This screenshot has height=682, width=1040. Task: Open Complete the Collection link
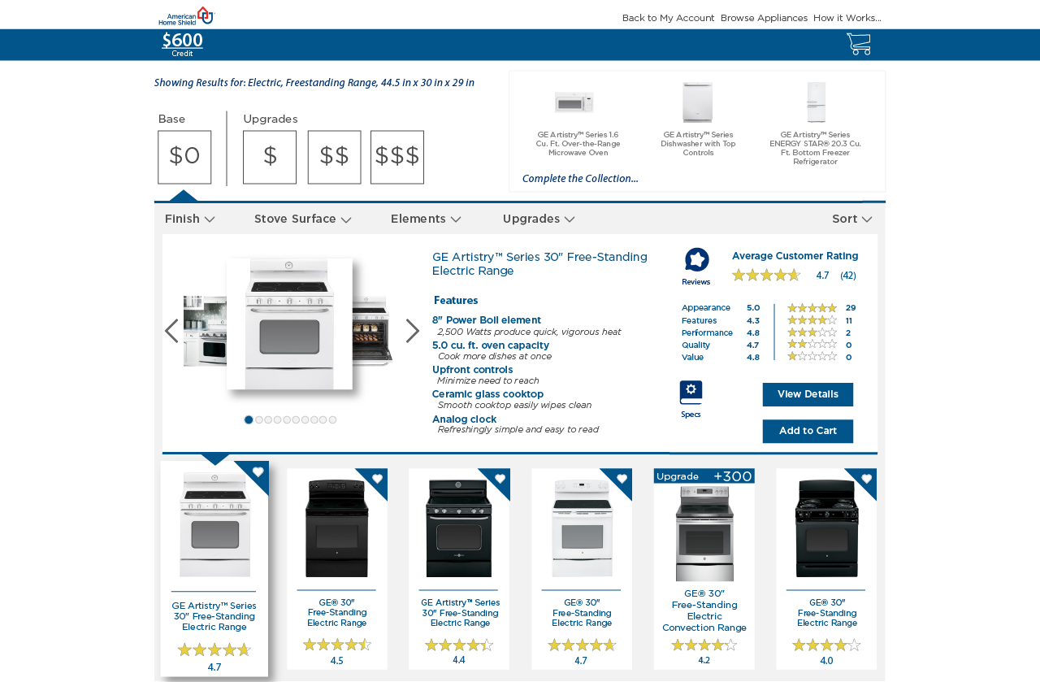click(580, 179)
